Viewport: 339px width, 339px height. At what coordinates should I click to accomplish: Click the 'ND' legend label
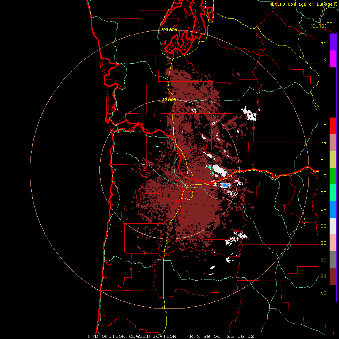pos(323,293)
